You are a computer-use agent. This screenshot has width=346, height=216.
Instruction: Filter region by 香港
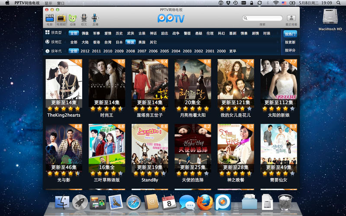tap(96, 42)
